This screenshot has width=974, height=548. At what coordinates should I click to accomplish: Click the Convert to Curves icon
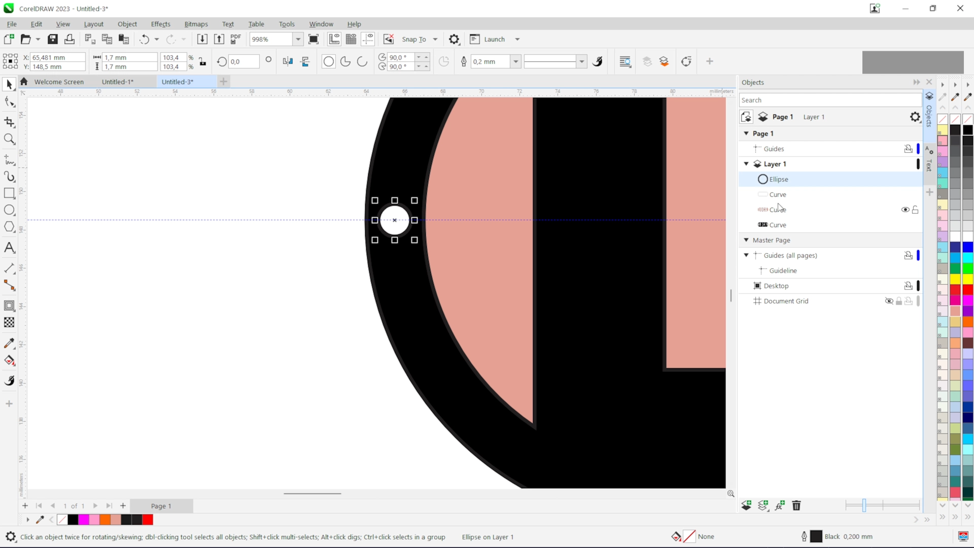pos(686,61)
